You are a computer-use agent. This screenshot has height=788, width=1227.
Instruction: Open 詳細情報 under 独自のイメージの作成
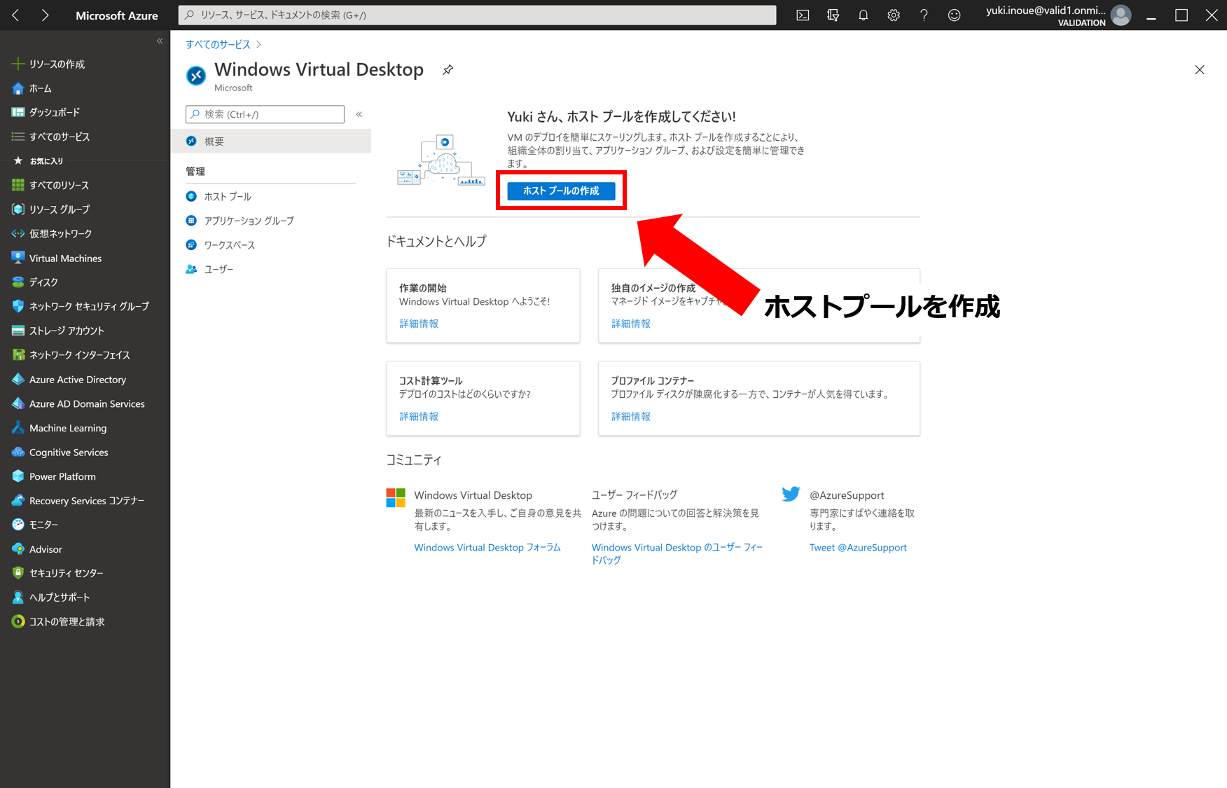click(x=631, y=324)
